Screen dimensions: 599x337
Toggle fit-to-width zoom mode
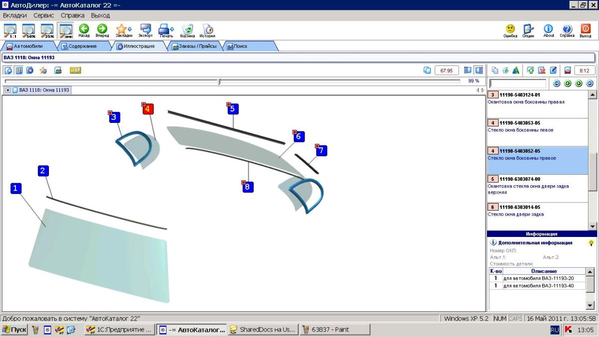65,30
